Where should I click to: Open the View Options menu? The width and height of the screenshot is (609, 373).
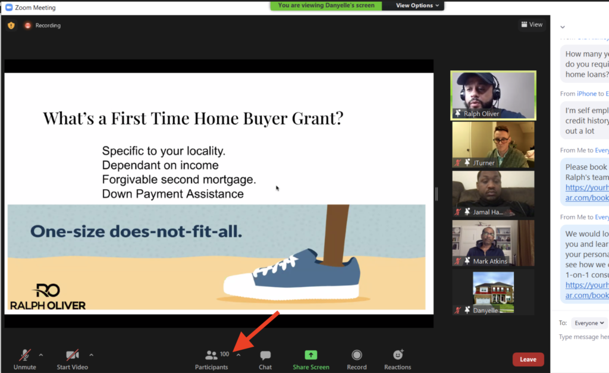[x=418, y=5]
